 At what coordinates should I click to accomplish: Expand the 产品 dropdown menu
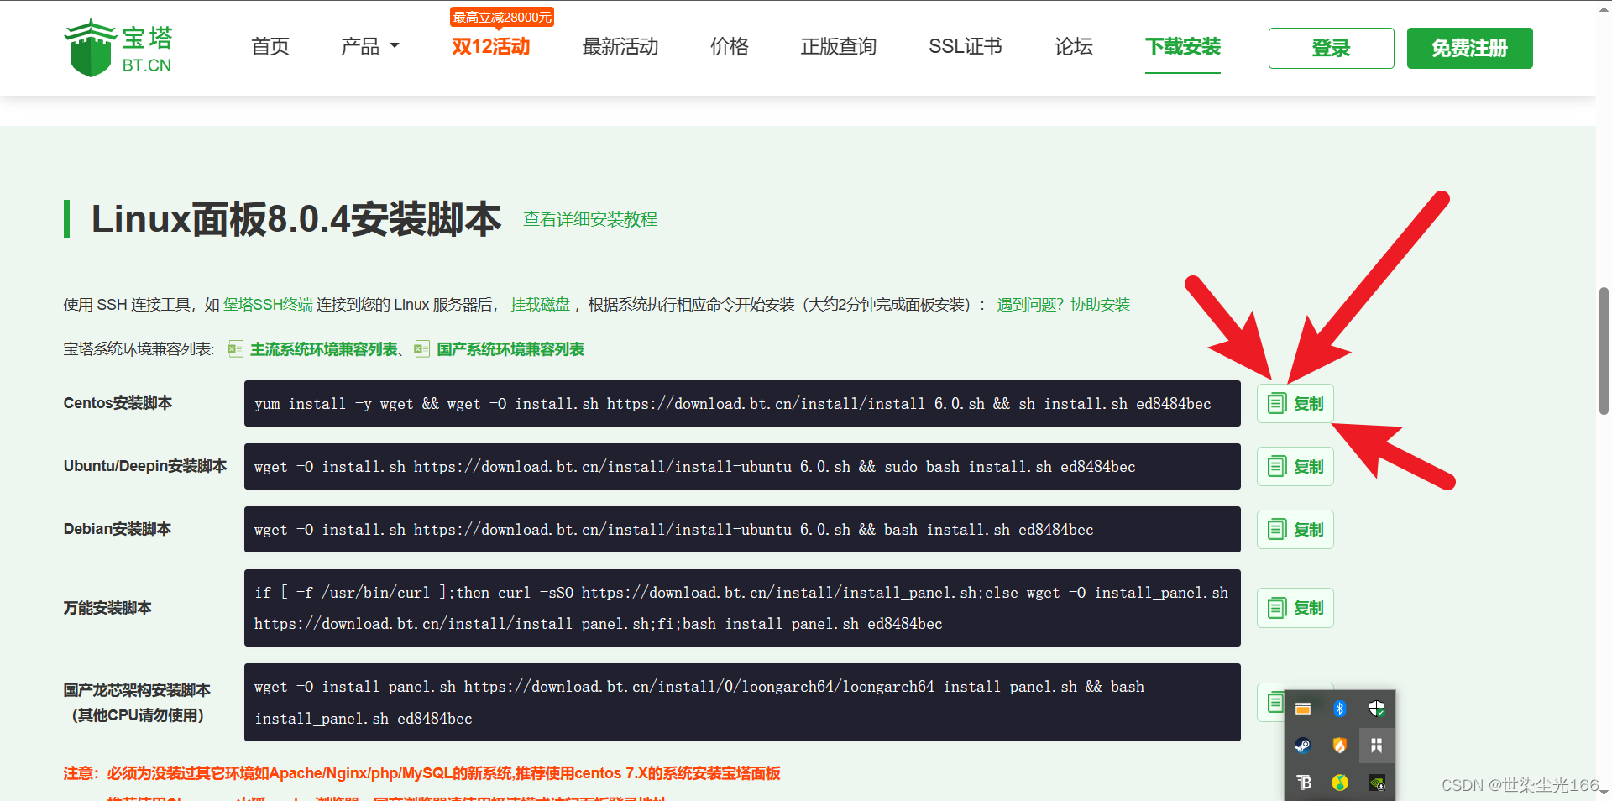(370, 47)
